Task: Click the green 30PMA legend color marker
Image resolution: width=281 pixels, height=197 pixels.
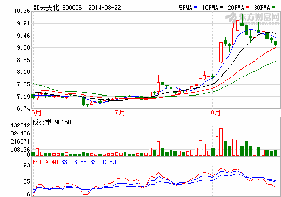Action: click(273, 8)
